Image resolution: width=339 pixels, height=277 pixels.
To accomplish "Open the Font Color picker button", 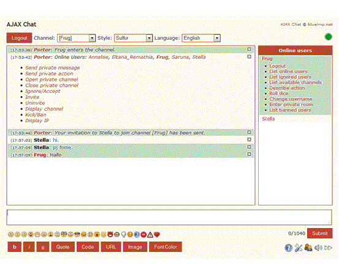I will [166, 247].
